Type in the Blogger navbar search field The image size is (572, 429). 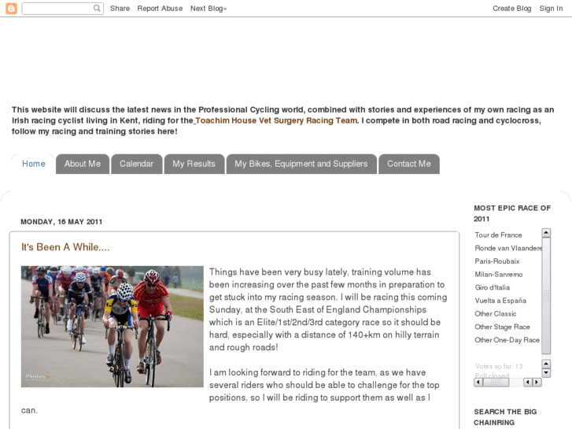pos(57,9)
